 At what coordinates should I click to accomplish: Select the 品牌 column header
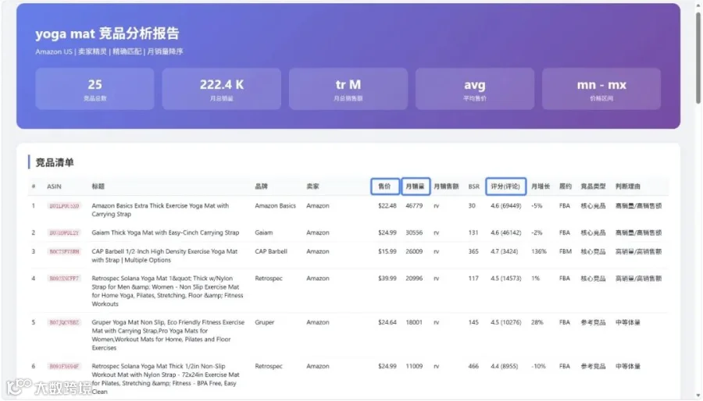(262, 186)
